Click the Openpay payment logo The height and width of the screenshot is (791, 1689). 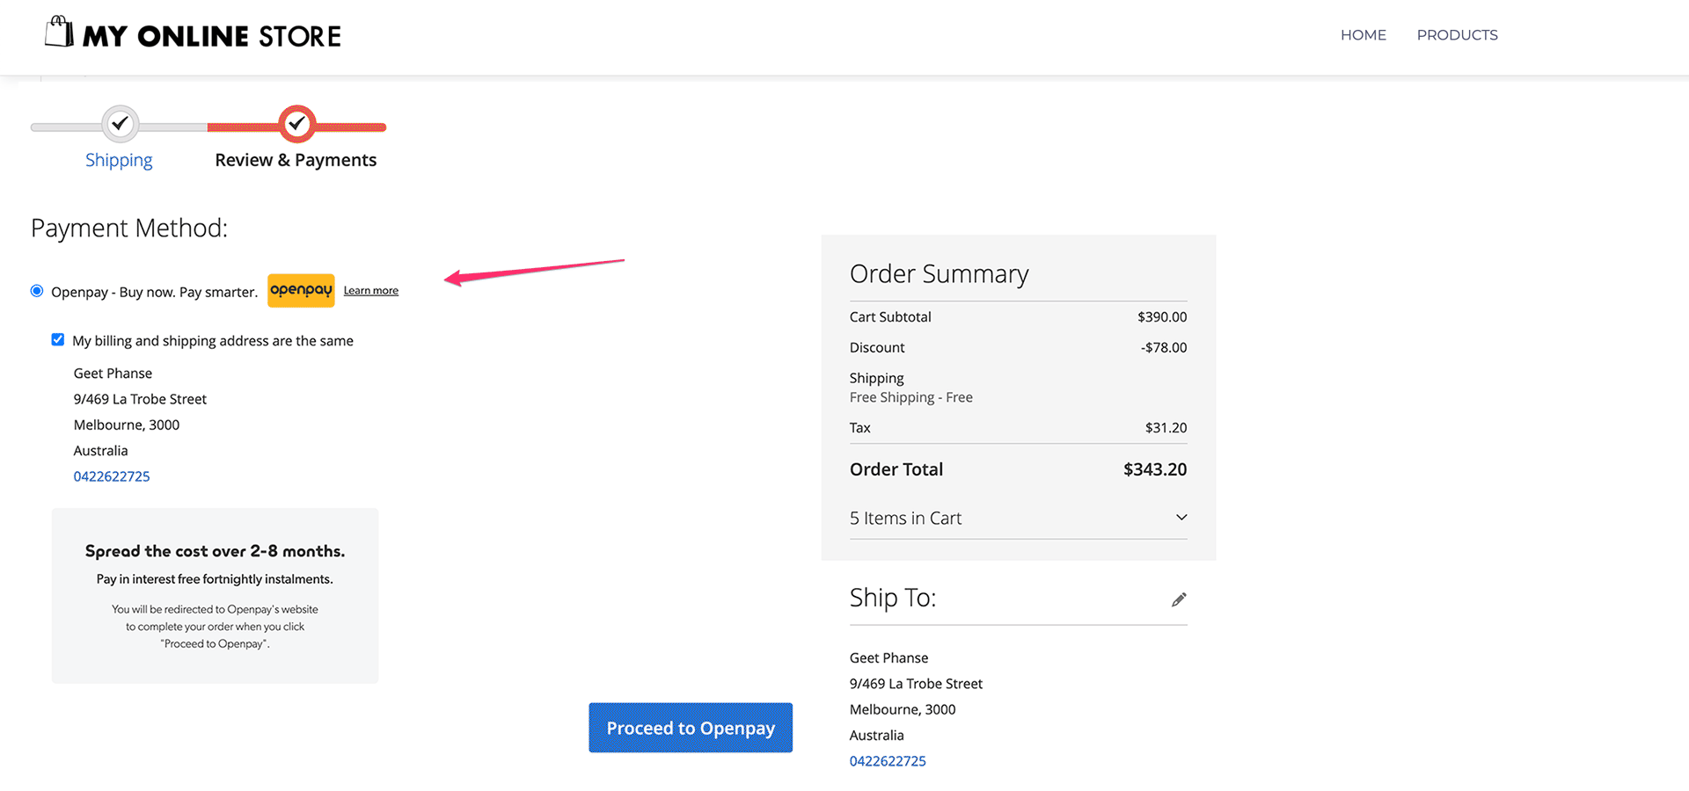pyautogui.click(x=301, y=290)
